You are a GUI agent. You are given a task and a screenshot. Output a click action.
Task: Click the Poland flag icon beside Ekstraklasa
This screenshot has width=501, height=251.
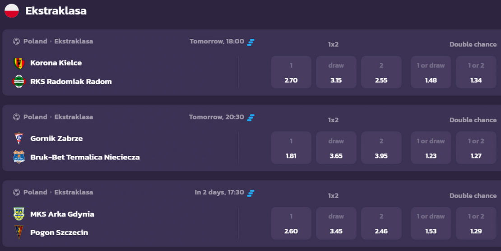[x=11, y=10]
